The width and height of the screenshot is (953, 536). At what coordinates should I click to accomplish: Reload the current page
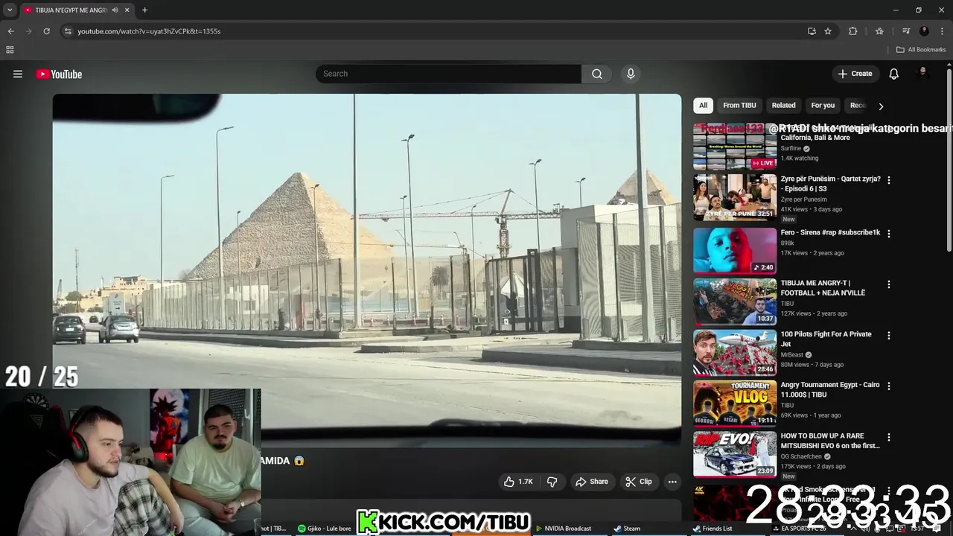coord(46,31)
